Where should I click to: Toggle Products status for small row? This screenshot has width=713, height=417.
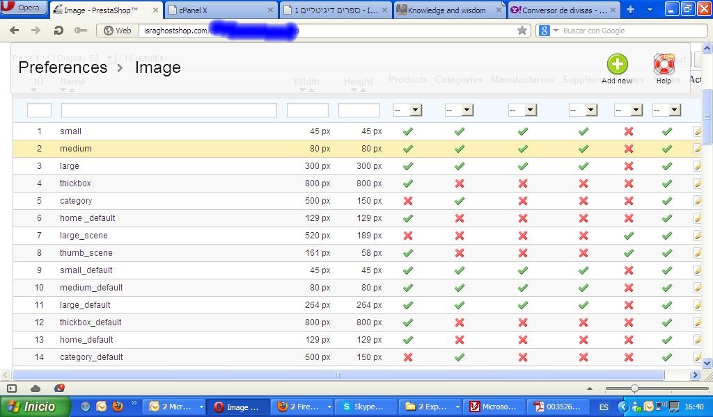408,131
